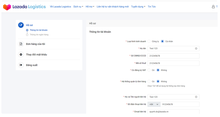This screenshot has width=220, height=117.
Task: Click the Hồ sơ edit icon
Action: point(21,25)
